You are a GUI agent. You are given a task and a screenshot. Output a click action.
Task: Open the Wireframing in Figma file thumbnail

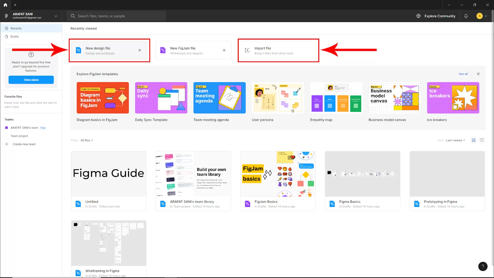point(109,243)
